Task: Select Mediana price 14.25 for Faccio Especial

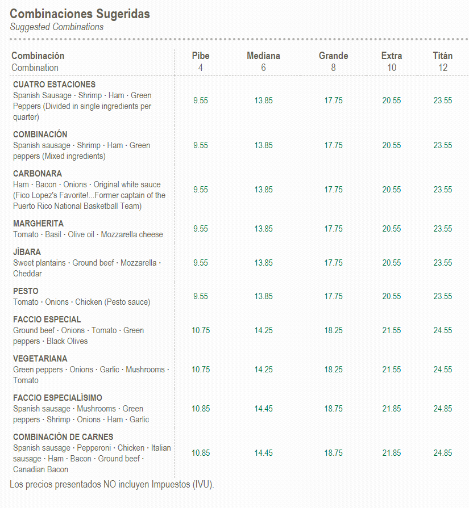Action: tap(263, 330)
